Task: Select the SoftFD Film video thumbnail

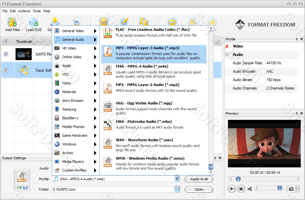Action: tap(24, 54)
